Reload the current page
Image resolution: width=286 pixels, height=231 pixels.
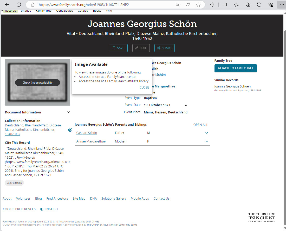19,5
